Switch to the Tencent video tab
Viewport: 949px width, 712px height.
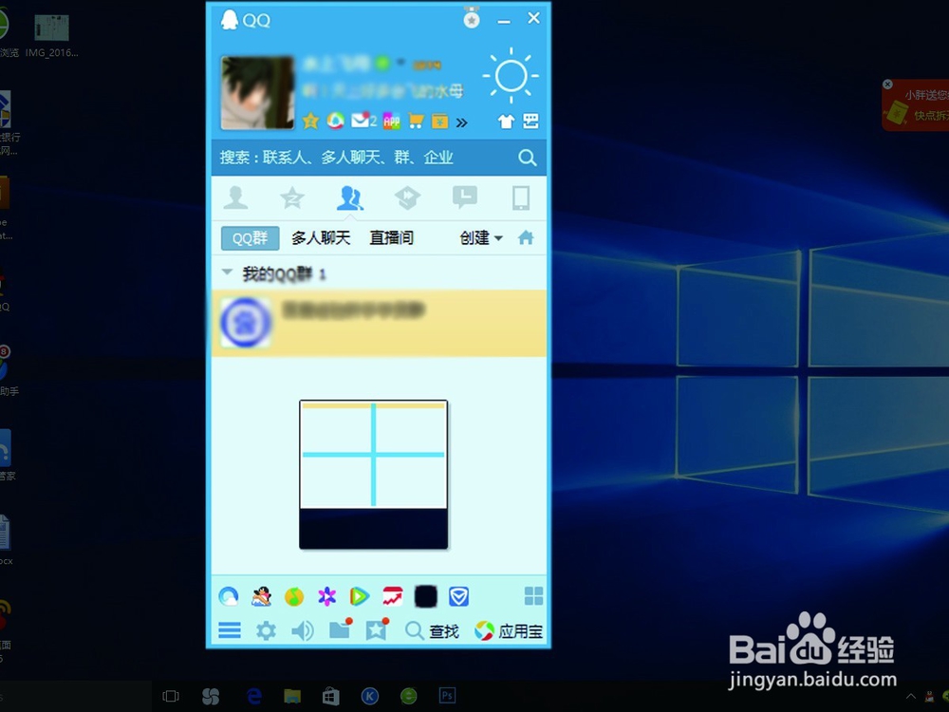407,198
